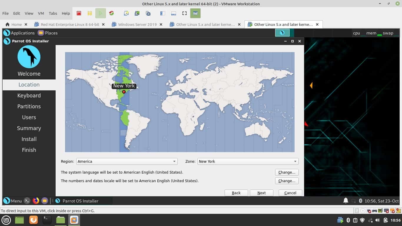402x226 pixels.
Task: Click the Summary step in installer sidebar
Action: point(29,128)
